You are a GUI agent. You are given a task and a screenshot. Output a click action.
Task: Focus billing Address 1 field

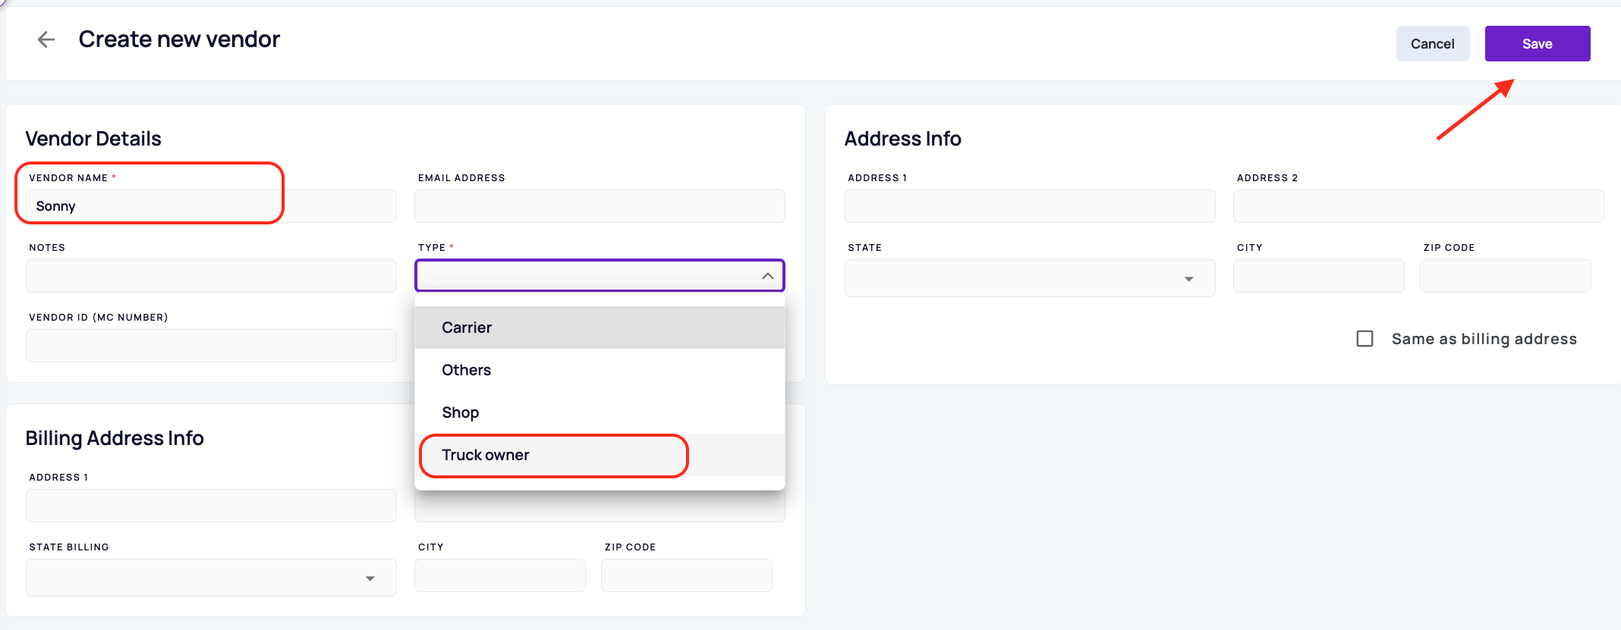211,506
